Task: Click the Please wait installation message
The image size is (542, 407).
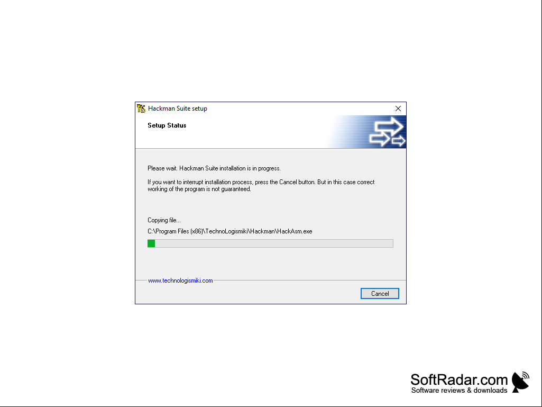Action: (214, 168)
